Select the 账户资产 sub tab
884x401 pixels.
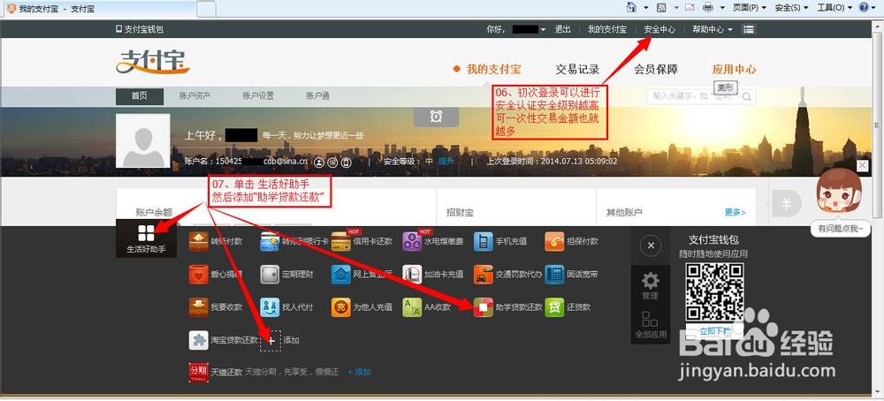point(195,96)
